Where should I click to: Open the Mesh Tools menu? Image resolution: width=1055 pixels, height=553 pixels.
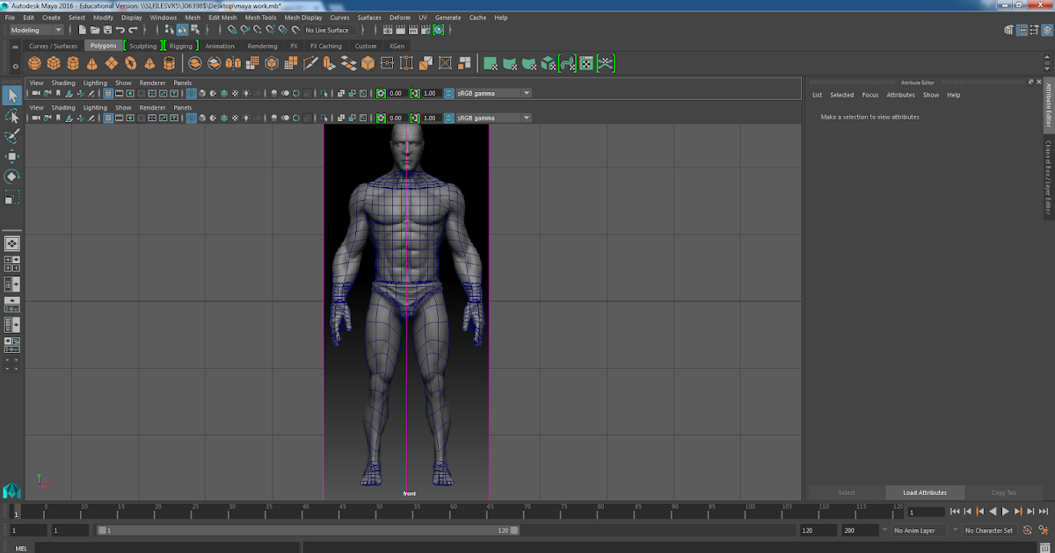(x=260, y=17)
